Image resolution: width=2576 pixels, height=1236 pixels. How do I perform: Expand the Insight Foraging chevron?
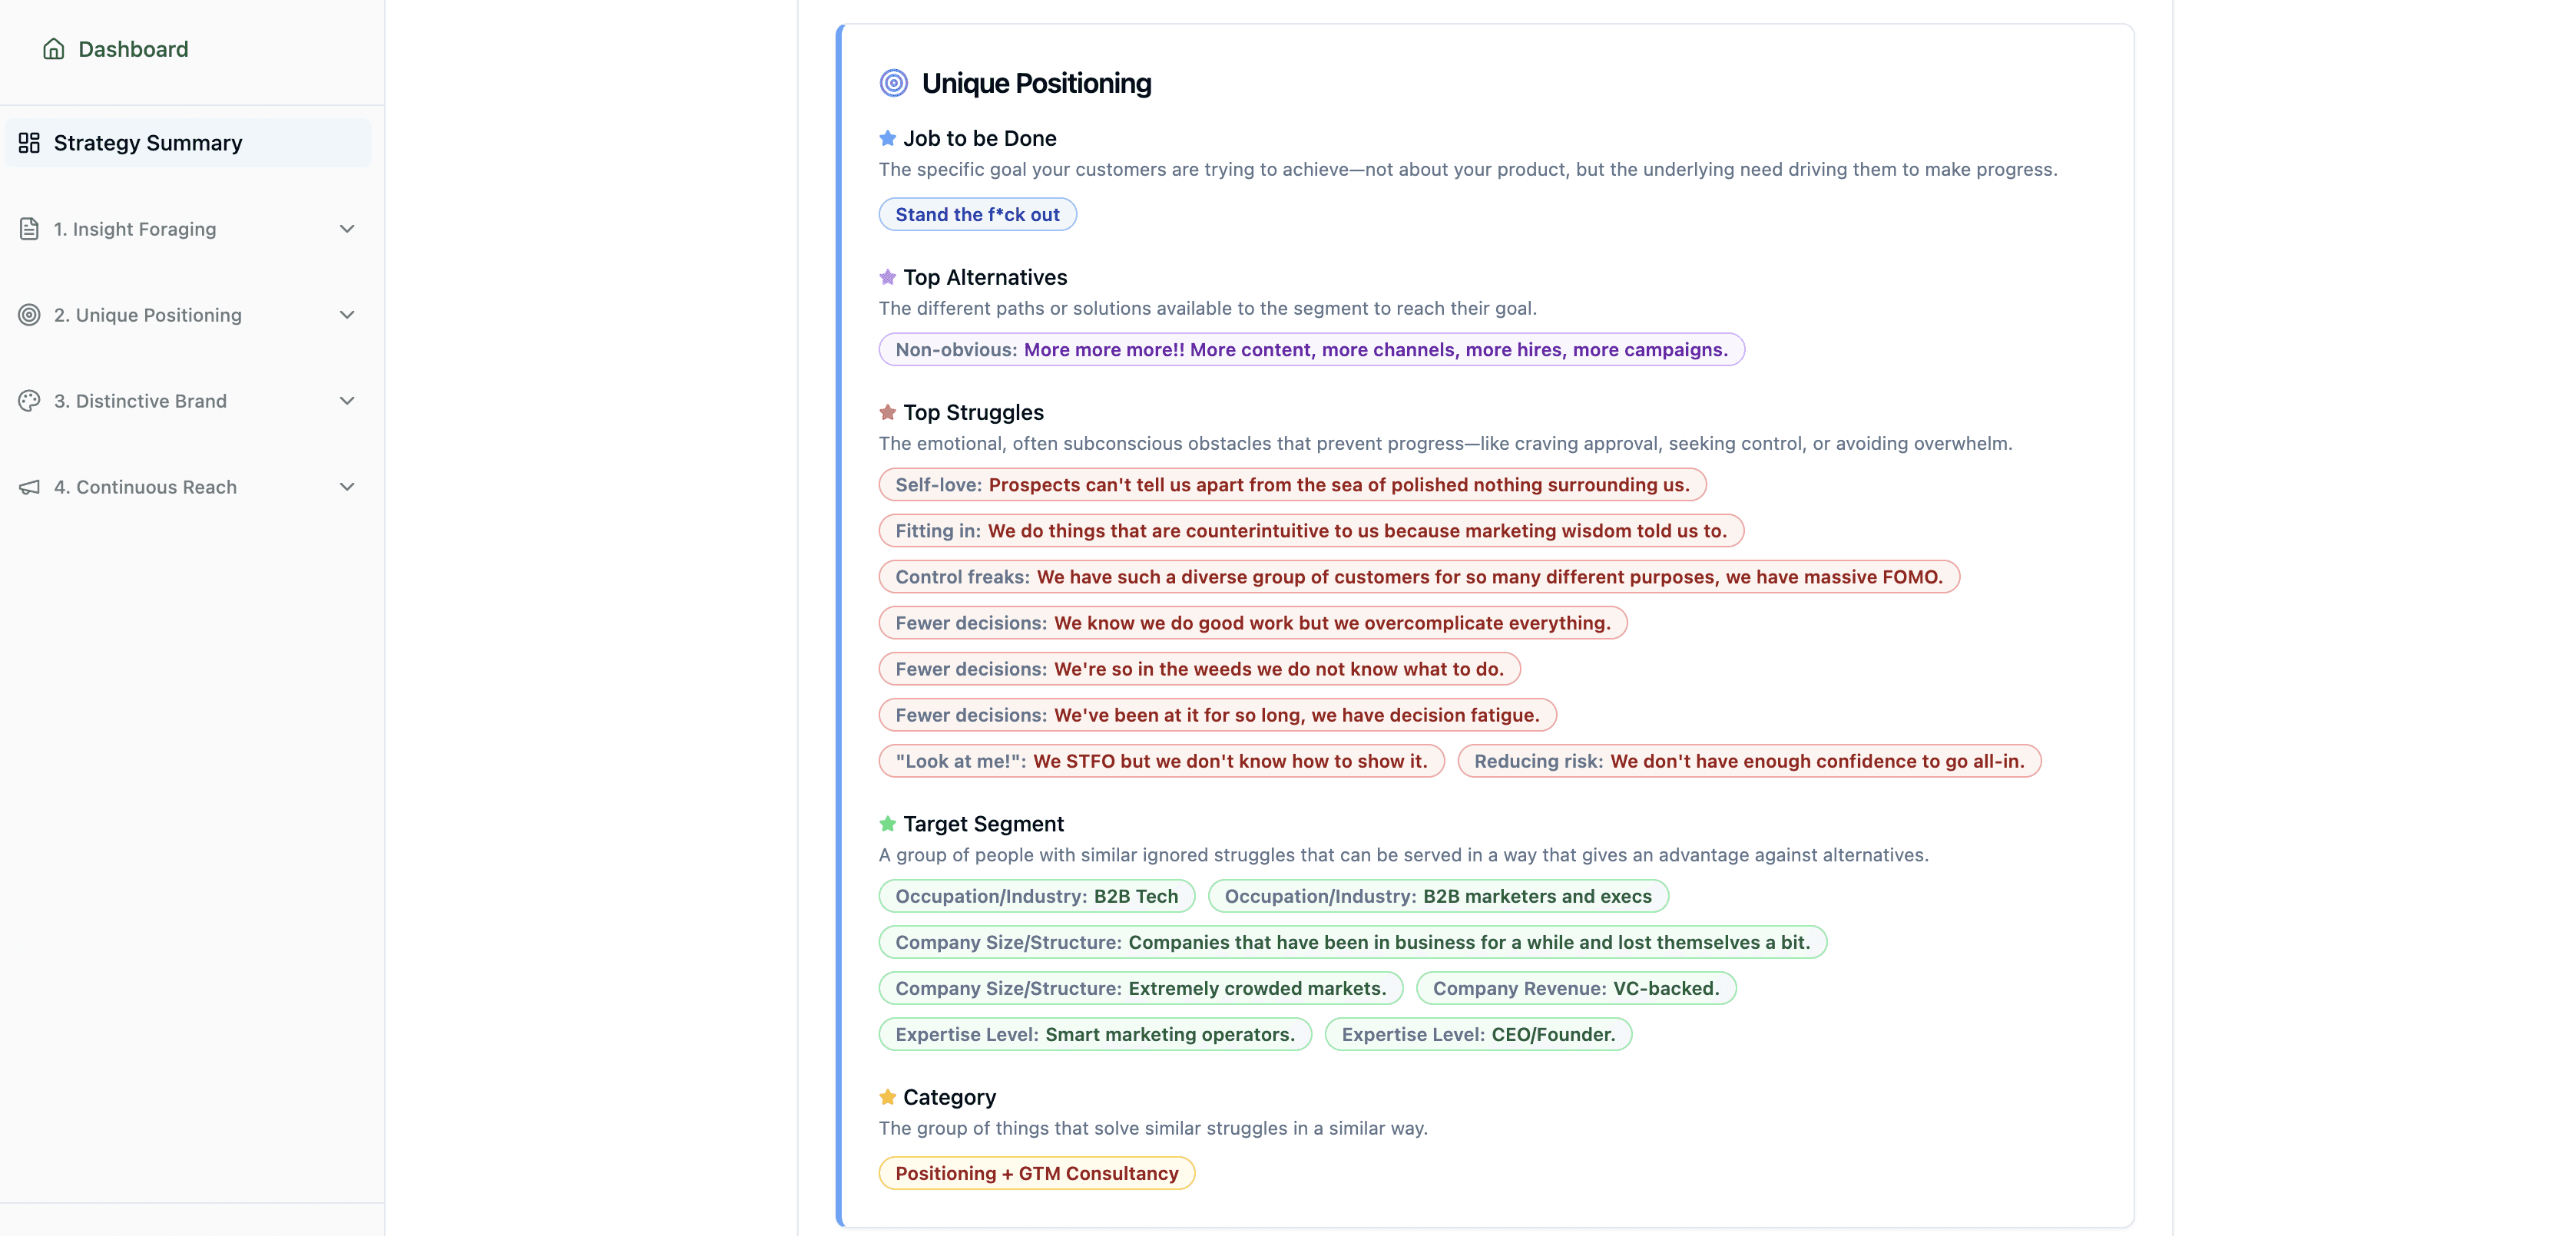coord(347,229)
